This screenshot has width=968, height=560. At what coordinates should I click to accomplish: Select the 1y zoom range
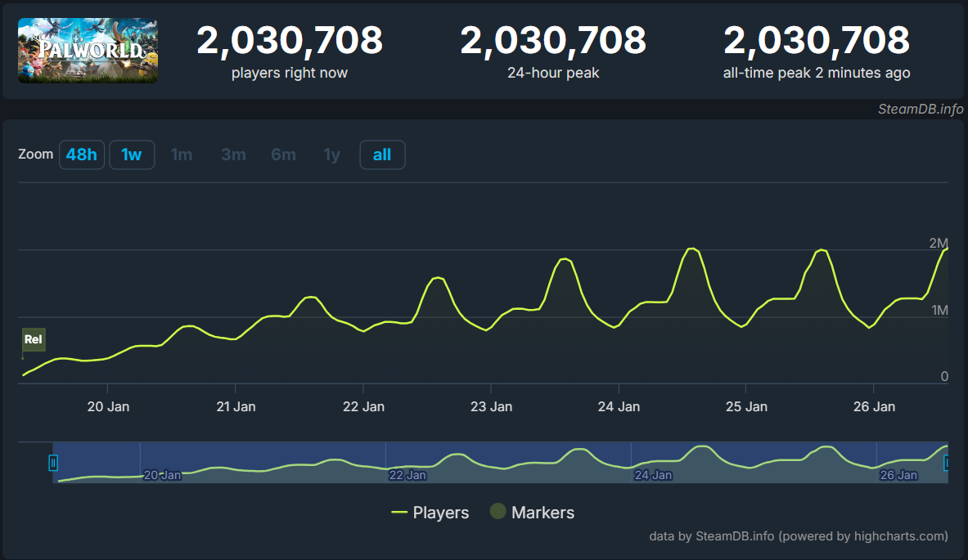tap(331, 155)
